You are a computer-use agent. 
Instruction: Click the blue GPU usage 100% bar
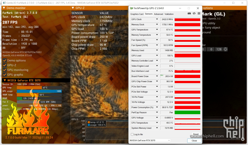click(39, 91)
